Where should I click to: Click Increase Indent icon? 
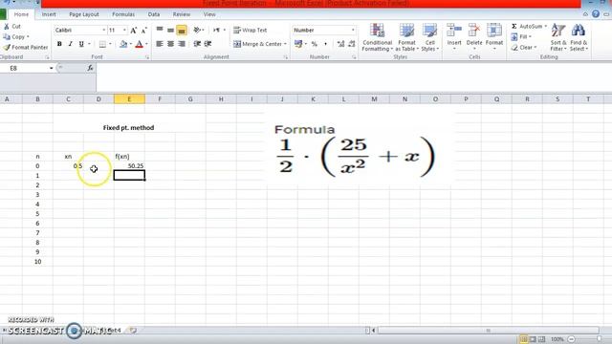208,44
